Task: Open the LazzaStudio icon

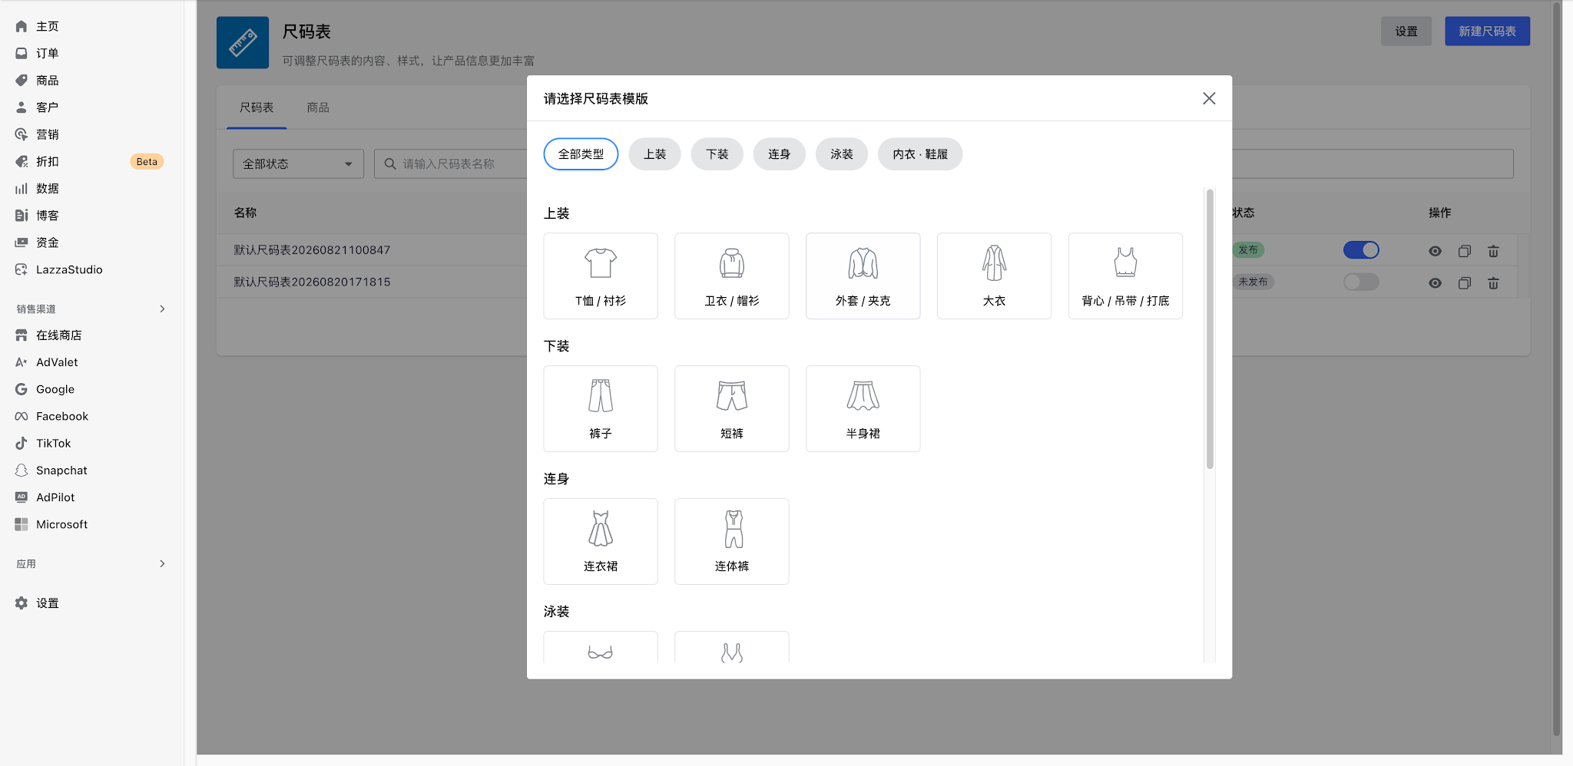Action: coord(22,269)
